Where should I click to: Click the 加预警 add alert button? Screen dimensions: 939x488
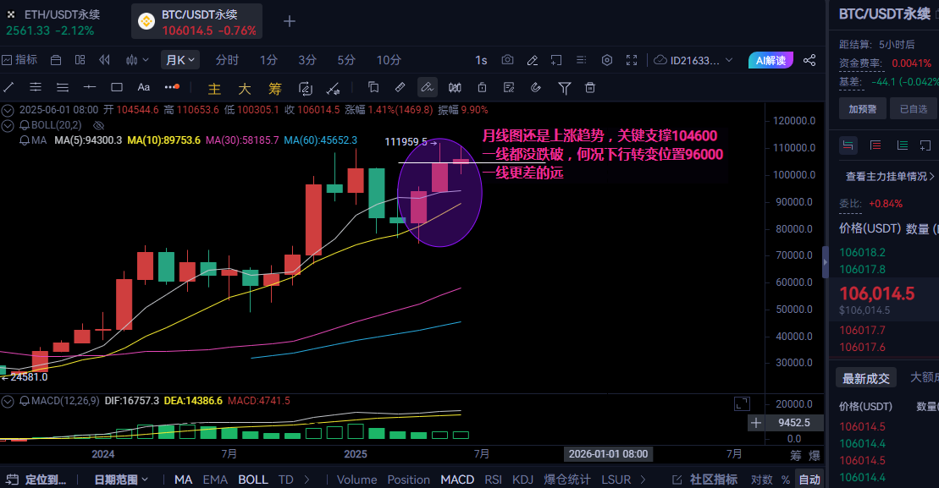coord(862,109)
